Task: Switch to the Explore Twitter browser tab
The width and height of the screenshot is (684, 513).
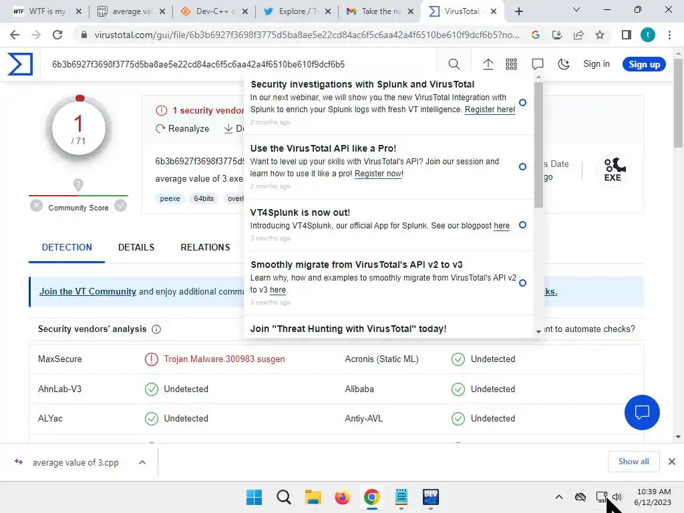Action: point(297,11)
